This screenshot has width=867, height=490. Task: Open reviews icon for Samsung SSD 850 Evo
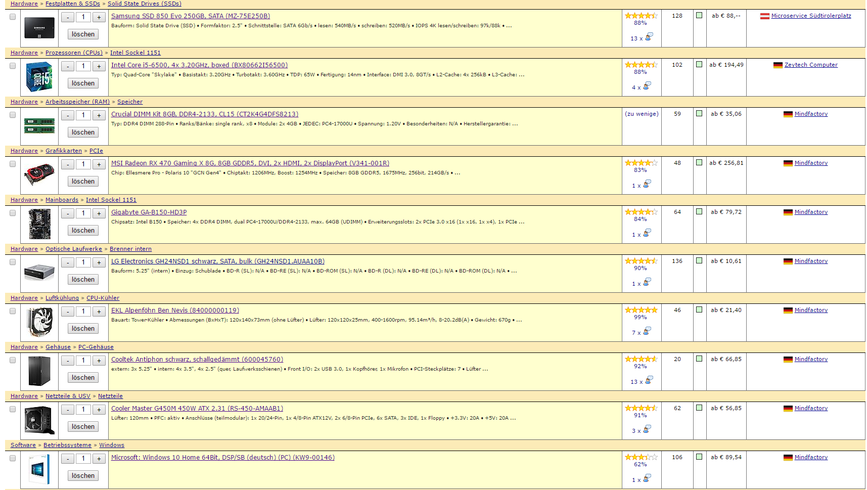tap(649, 36)
